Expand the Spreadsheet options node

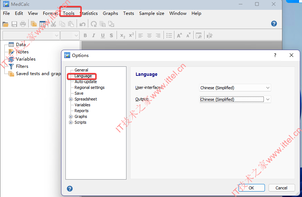71,99
